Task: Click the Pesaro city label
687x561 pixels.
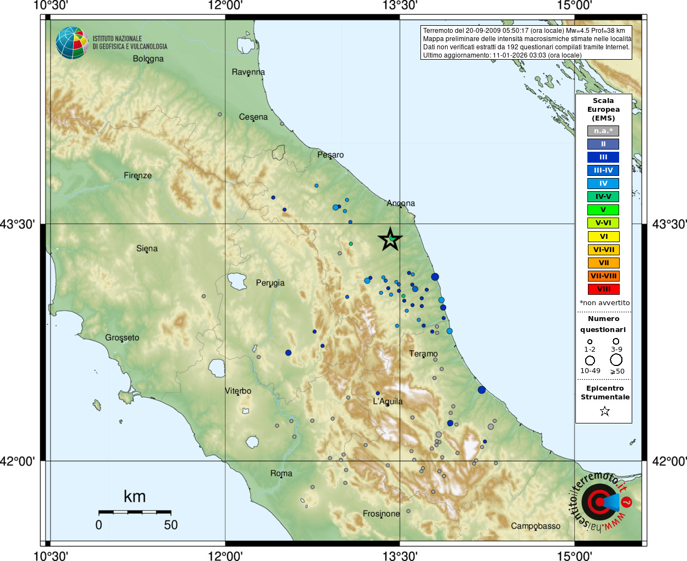Action: (x=331, y=155)
